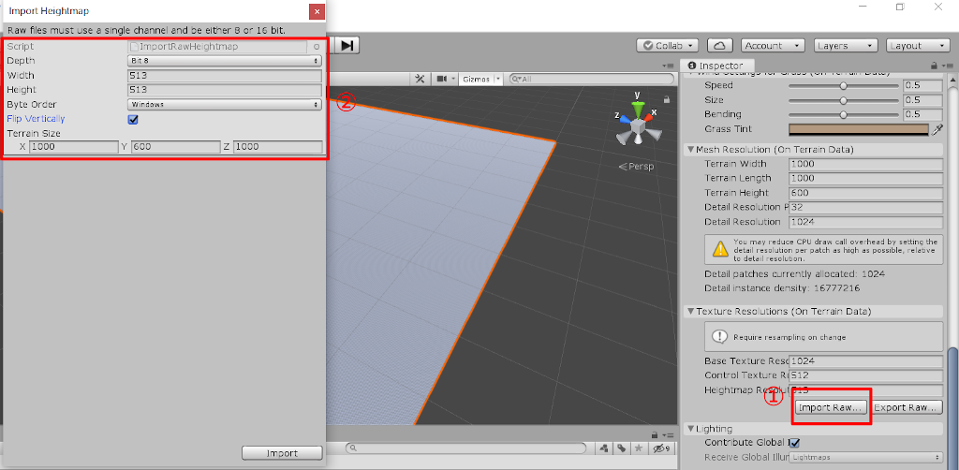Click the Export Raw... button
The width and height of the screenshot is (959, 470).
(907, 407)
